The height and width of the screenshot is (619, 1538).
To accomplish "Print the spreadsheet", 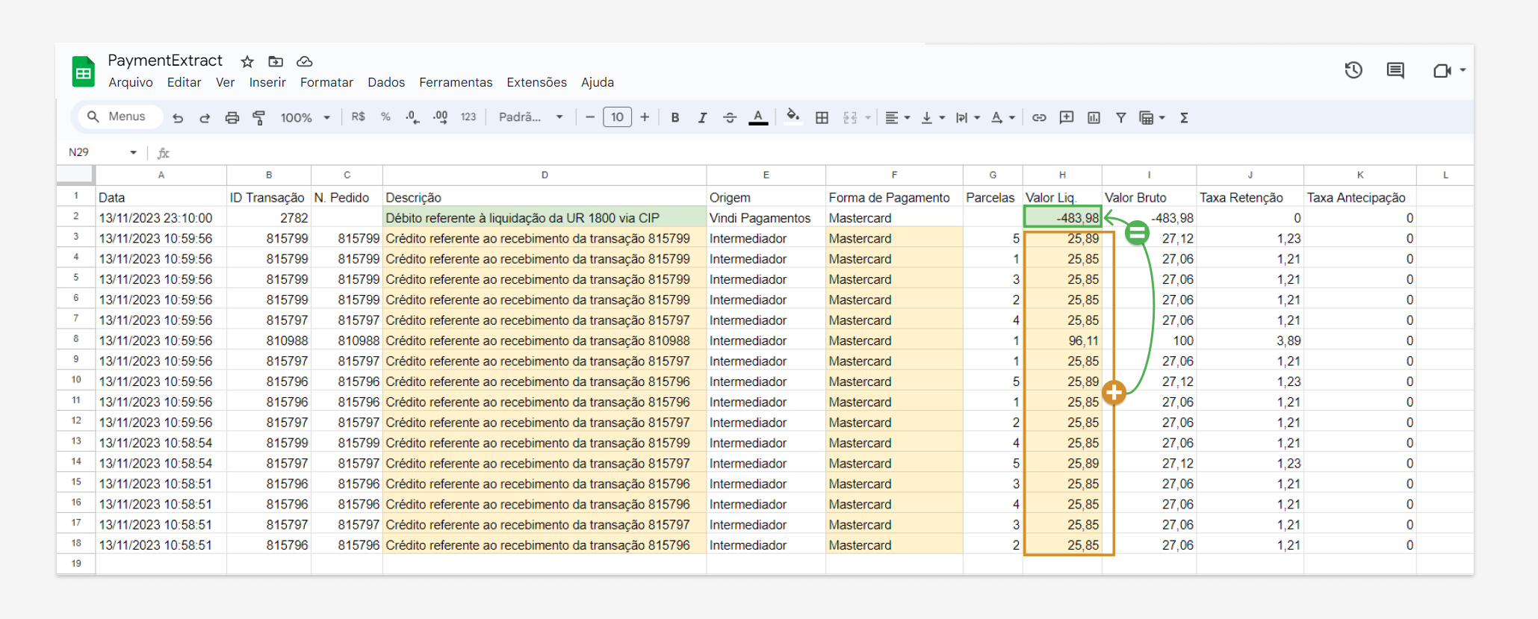I will pyautogui.click(x=232, y=117).
